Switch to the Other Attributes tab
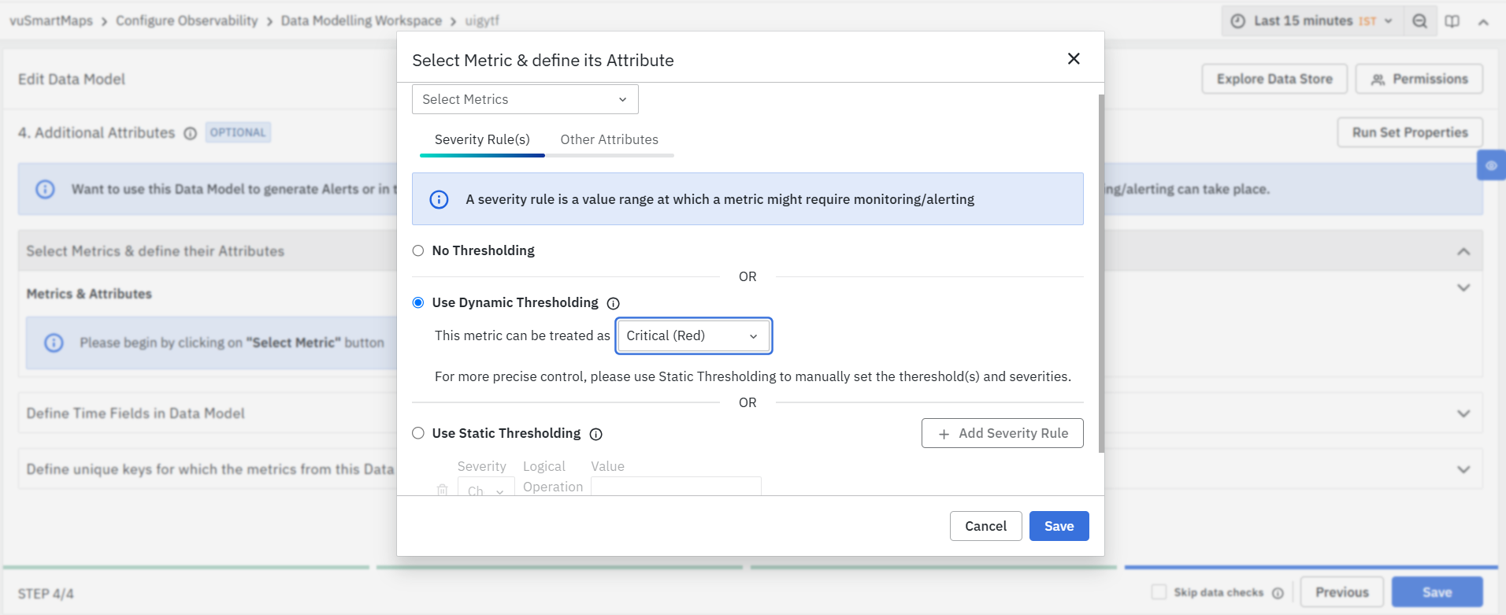This screenshot has width=1506, height=615. [x=609, y=139]
